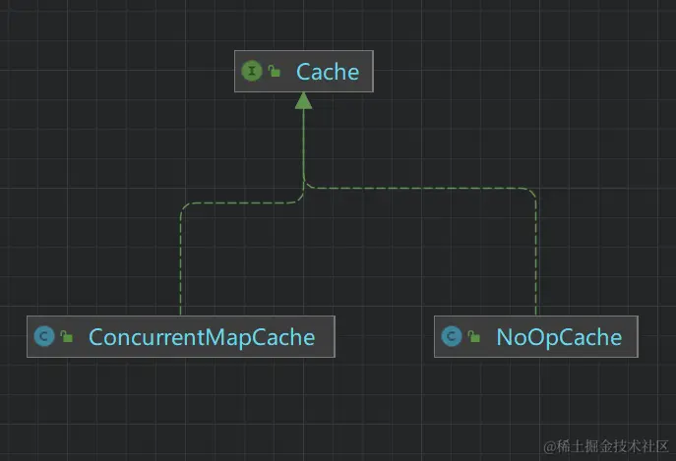Viewport: 676px width, 461px height.
Task: Click the green arrowhead pointing to Cache
Action: 303,101
